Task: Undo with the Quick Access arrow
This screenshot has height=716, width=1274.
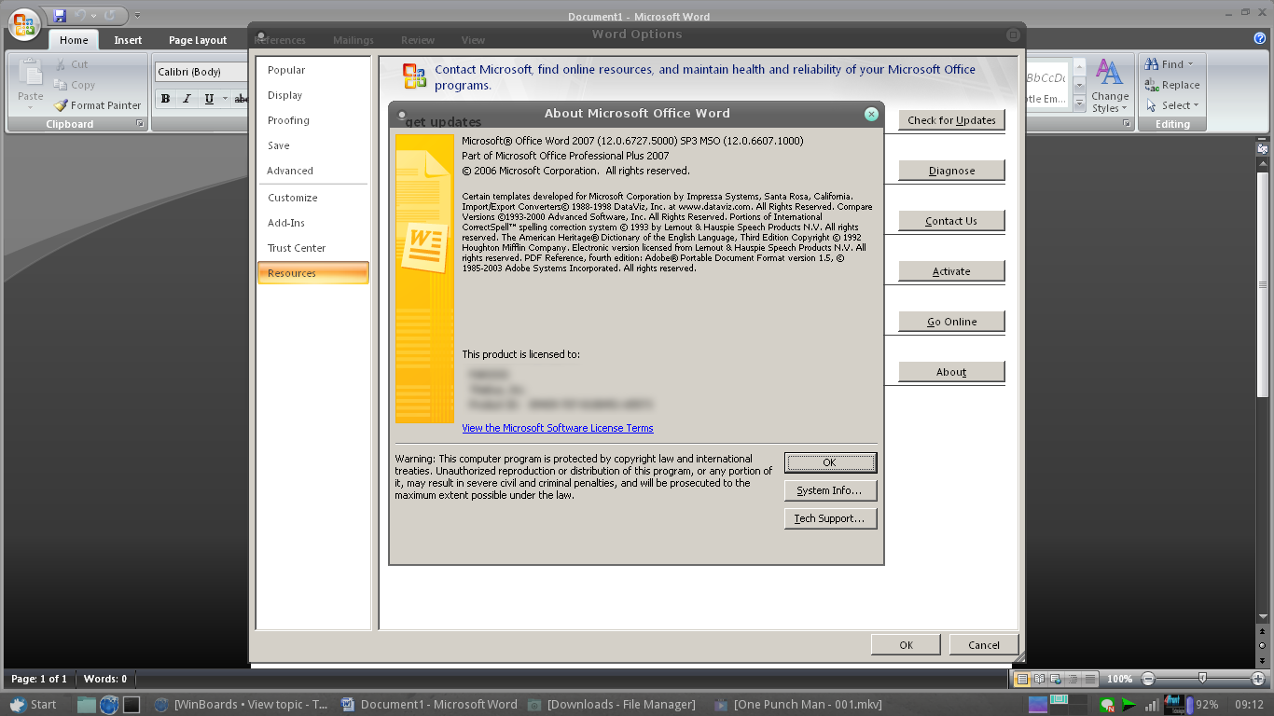Action: point(79,16)
